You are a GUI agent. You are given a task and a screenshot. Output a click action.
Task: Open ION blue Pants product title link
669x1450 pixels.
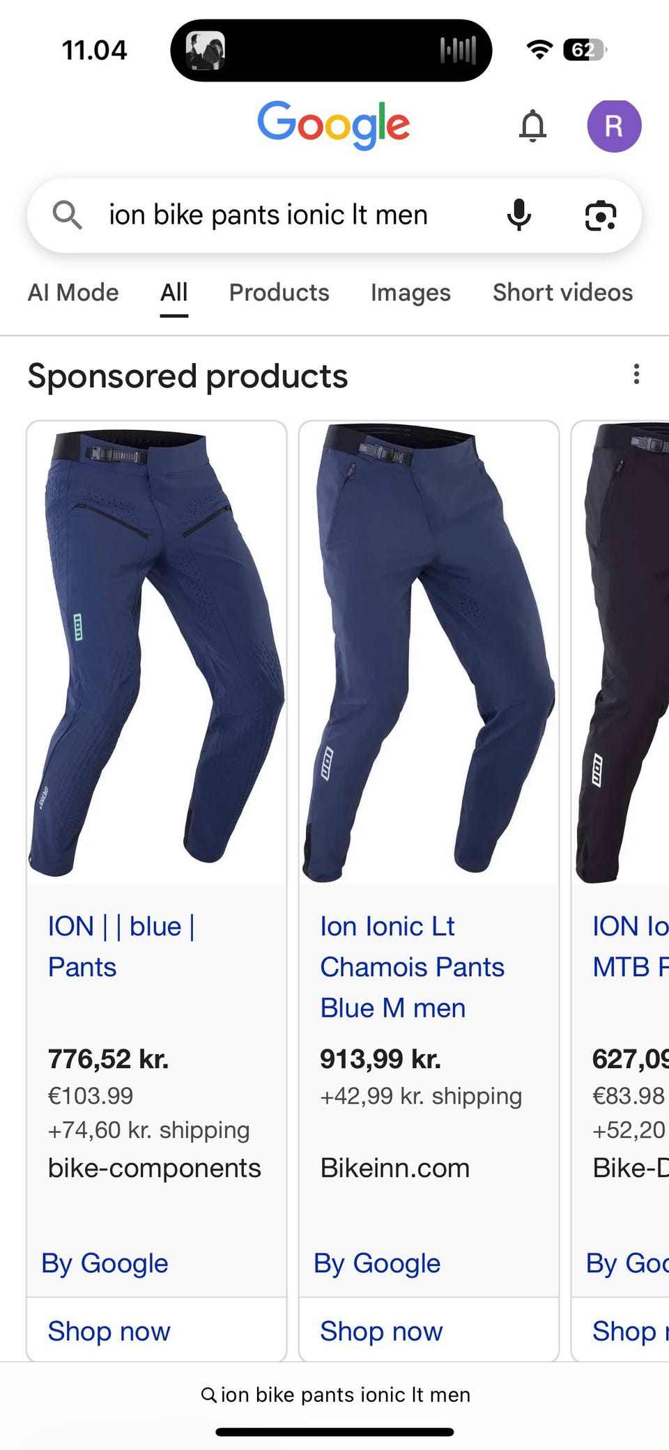tap(121, 946)
